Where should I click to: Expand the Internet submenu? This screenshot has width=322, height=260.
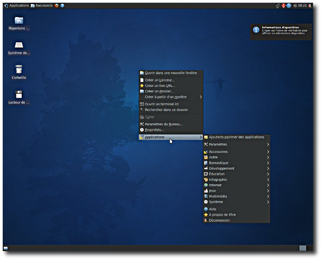tap(236, 185)
